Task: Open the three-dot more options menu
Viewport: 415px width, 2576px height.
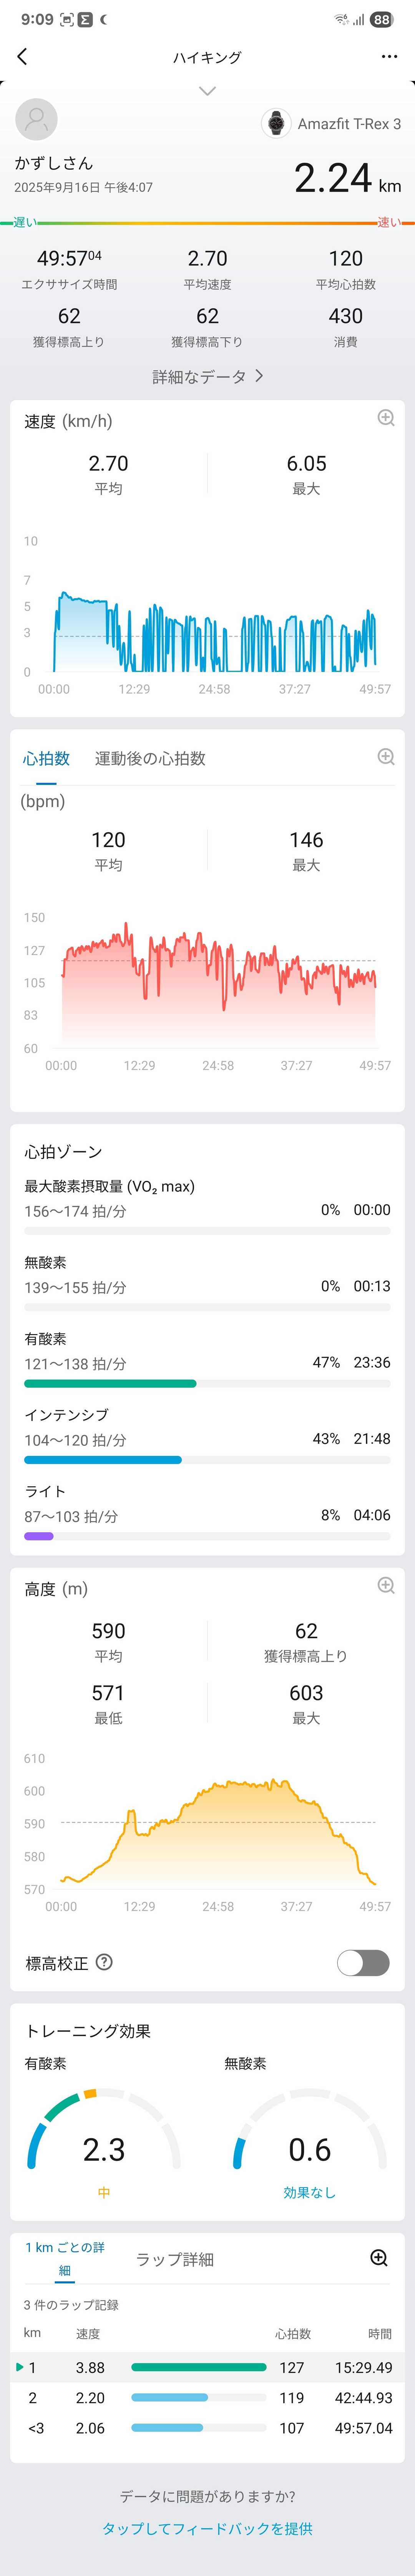Action: [389, 57]
